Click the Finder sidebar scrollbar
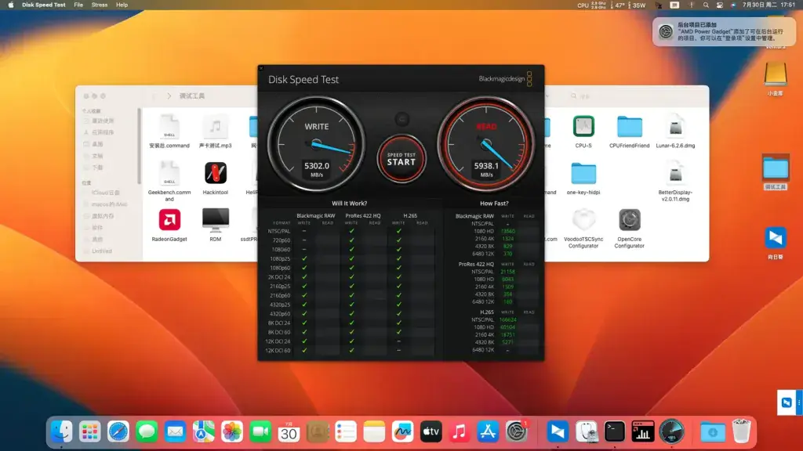This screenshot has height=451, width=803. (x=139, y=146)
